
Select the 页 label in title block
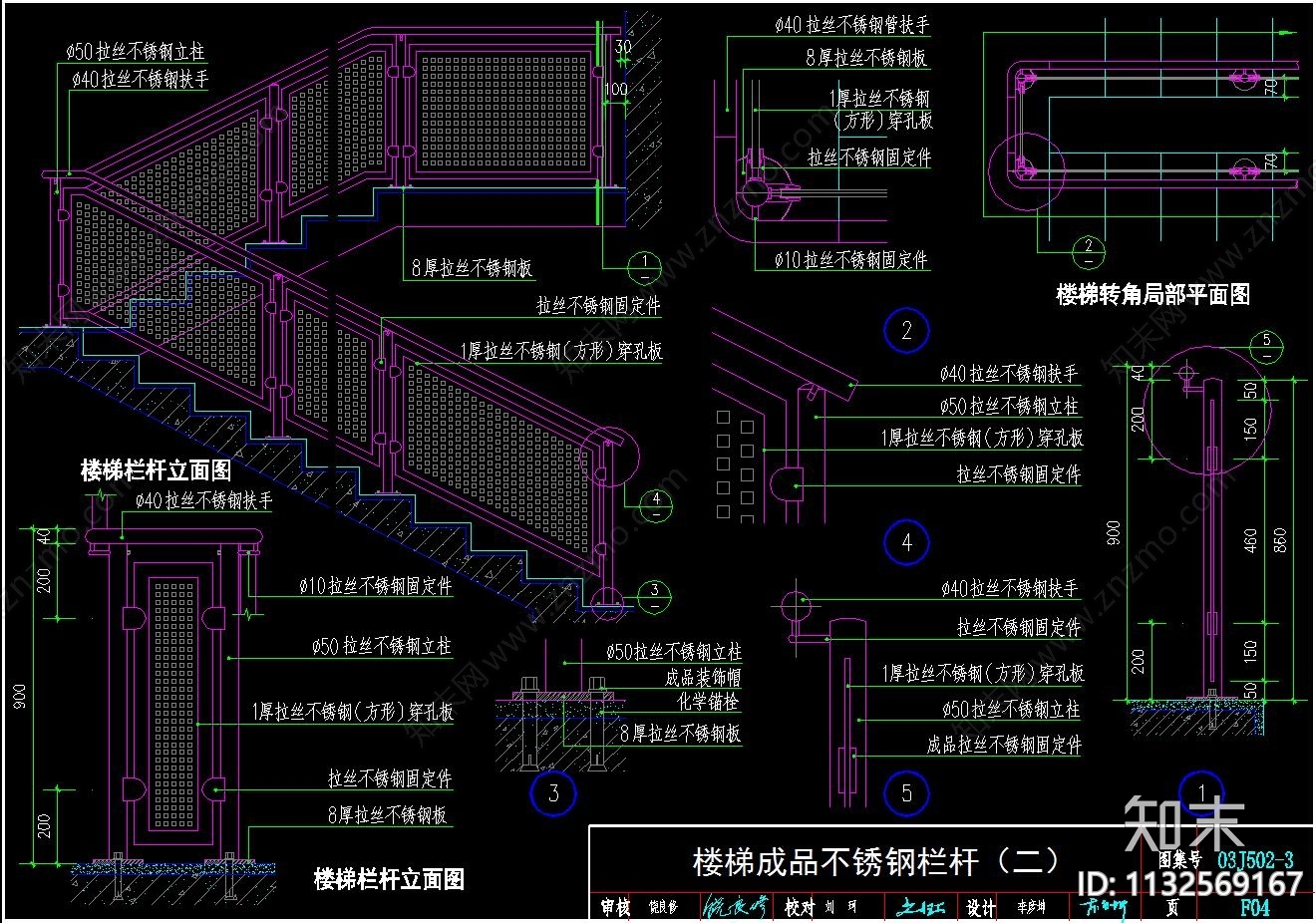click(x=1172, y=907)
